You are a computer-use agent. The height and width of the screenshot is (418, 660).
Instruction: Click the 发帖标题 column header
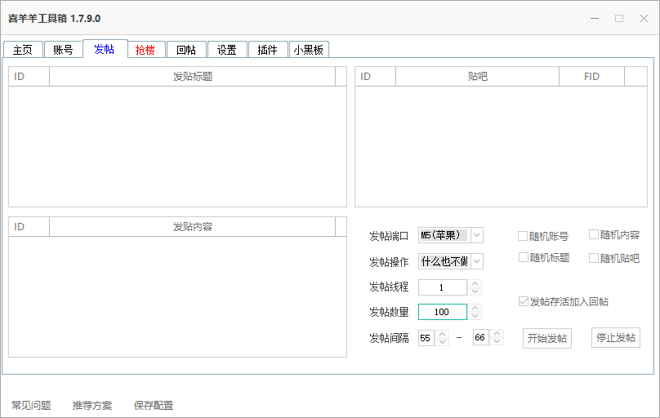click(x=192, y=77)
